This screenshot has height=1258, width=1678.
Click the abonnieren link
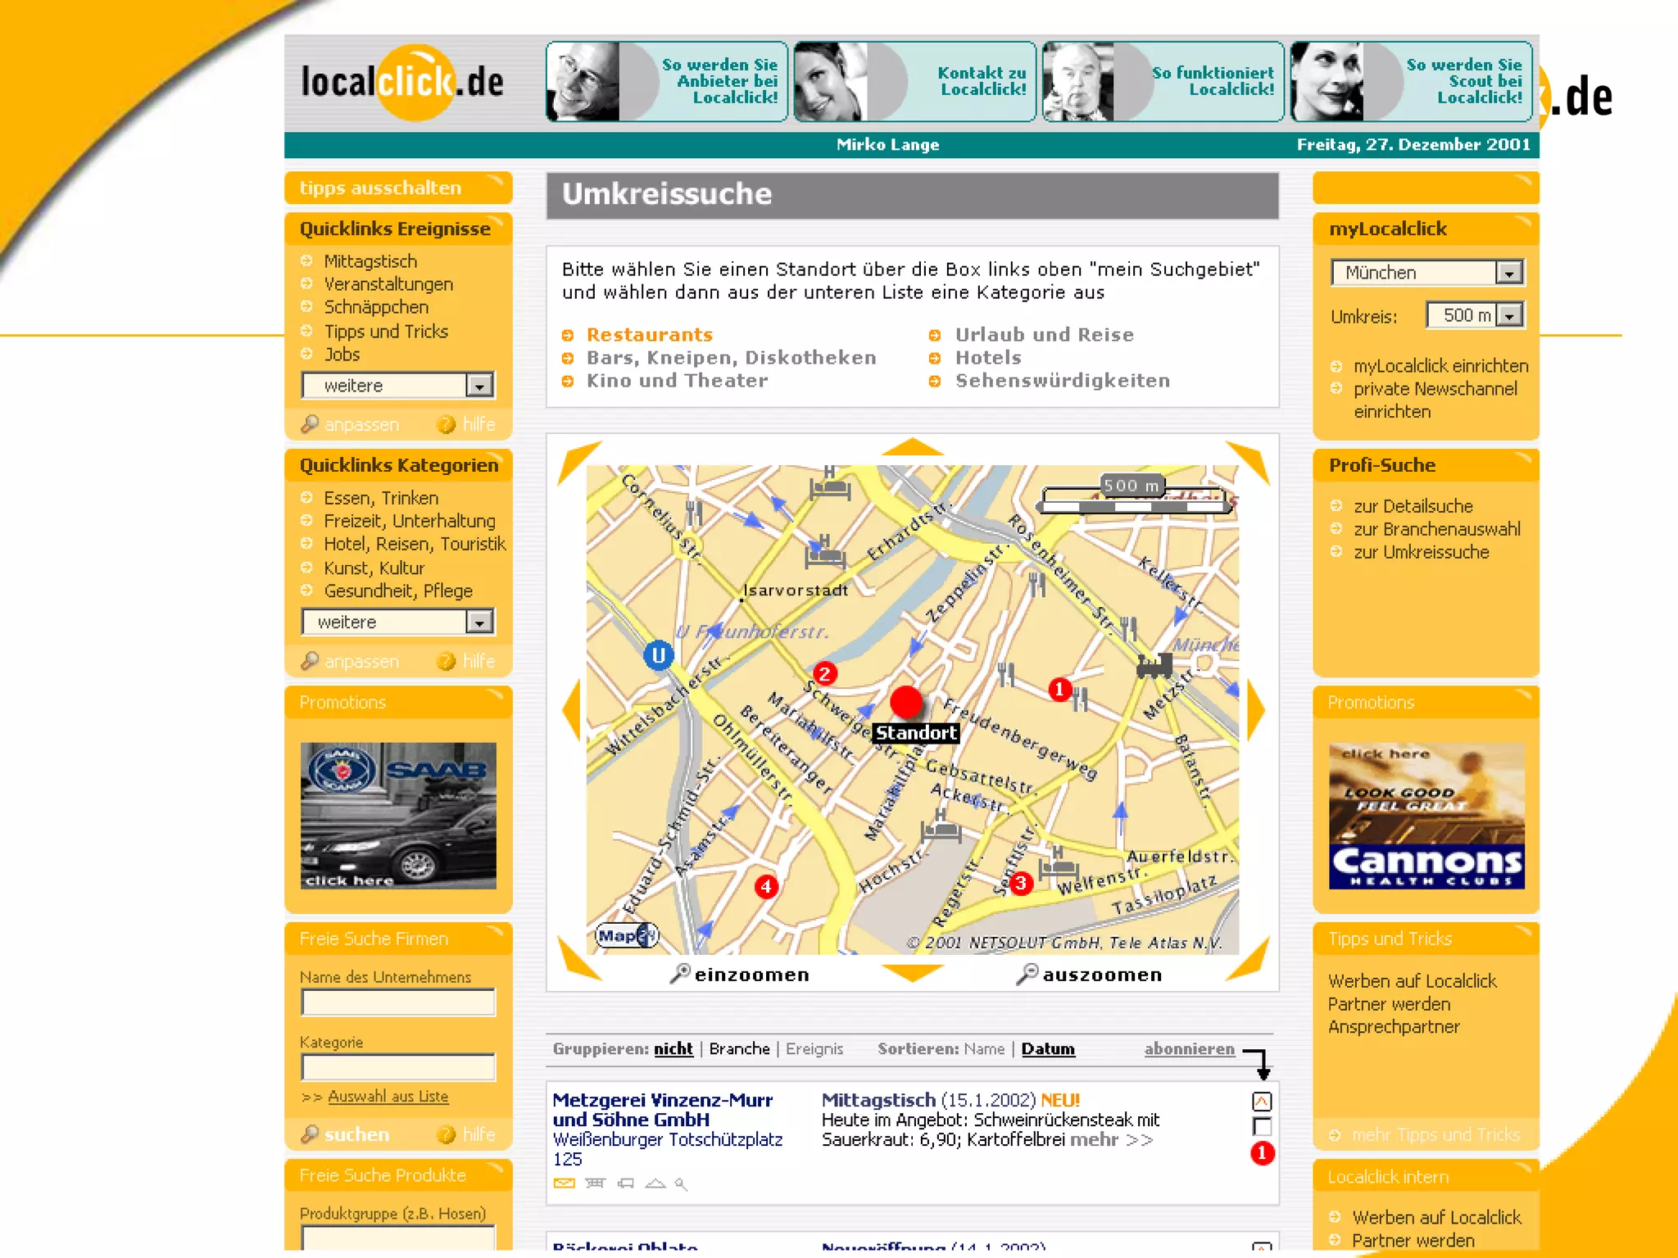coord(1189,1048)
